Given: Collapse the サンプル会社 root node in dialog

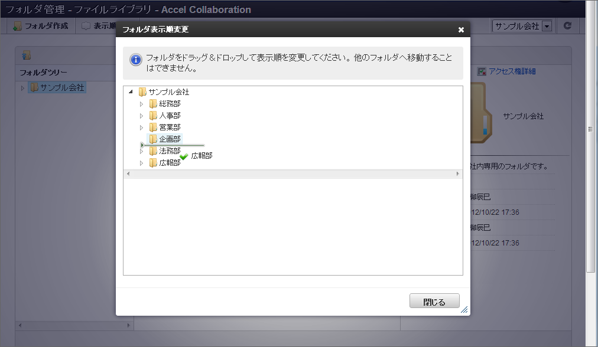Looking at the screenshot, I should 131,92.
